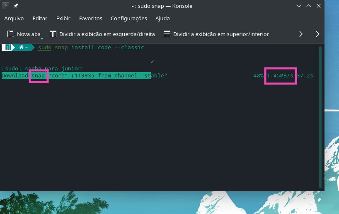Click the "[sudo] senha para junior:" line
Viewport: 339px width, 214px height.
click(43, 69)
